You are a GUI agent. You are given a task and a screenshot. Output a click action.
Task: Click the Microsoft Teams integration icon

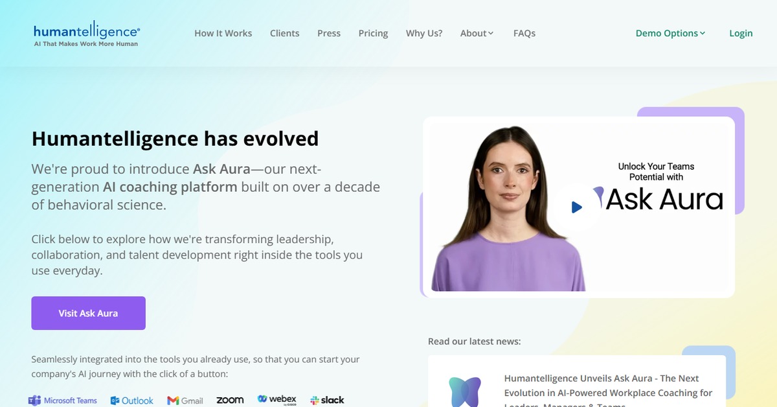63,401
